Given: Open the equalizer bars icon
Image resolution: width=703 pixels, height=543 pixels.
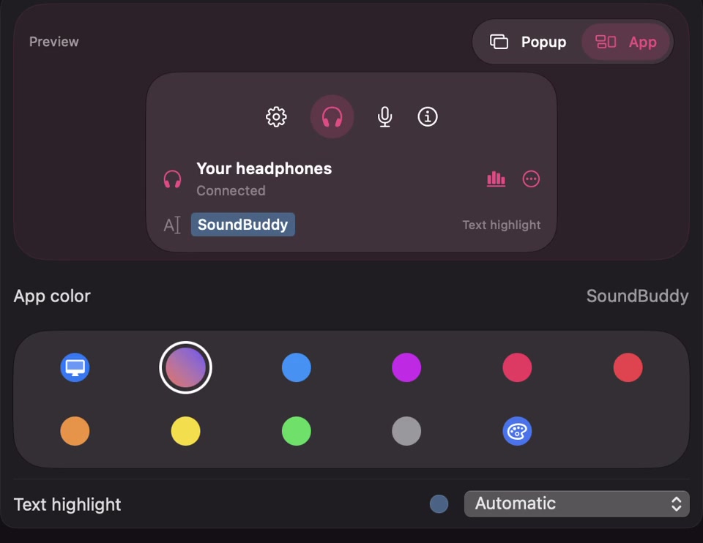Looking at the screenshot, I should (x=496, y=179).
